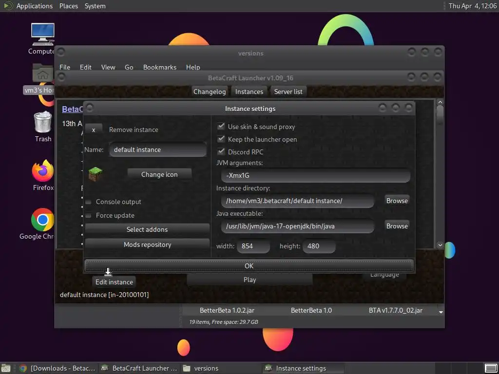Open the Select addons dialog
499x374 pixels.
[147, 229]
